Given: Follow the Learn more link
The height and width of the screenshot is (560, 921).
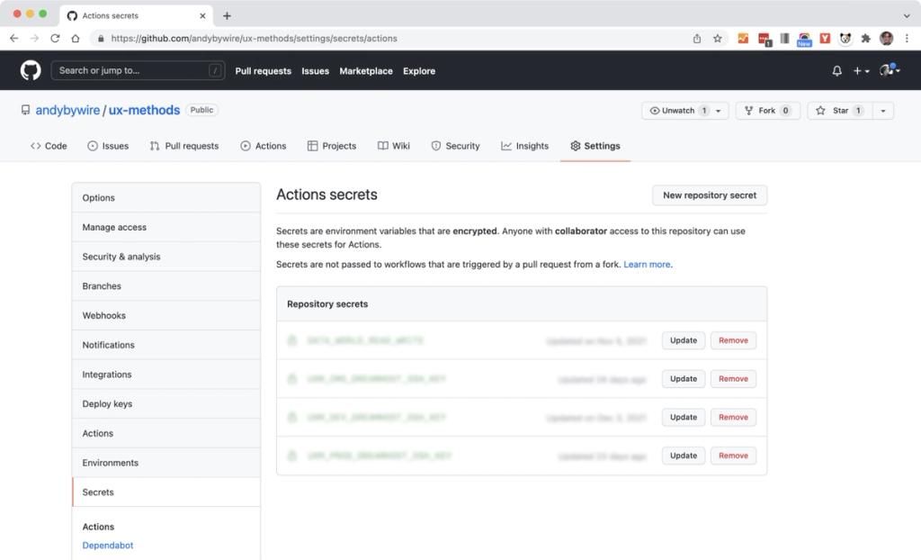Looking at the screenshot, I should point(647,264).
